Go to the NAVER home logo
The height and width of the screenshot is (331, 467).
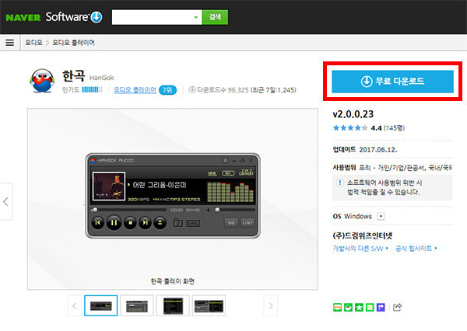pyautogui.click(x=23, y=18)
